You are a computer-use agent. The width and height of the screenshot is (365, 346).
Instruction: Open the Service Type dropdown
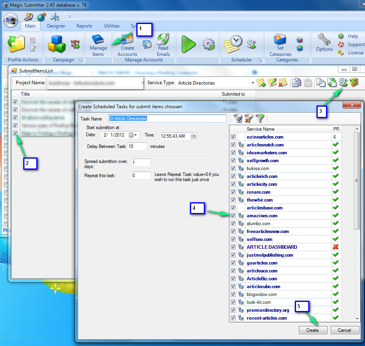pyautogui.click(x=253, y=83)
